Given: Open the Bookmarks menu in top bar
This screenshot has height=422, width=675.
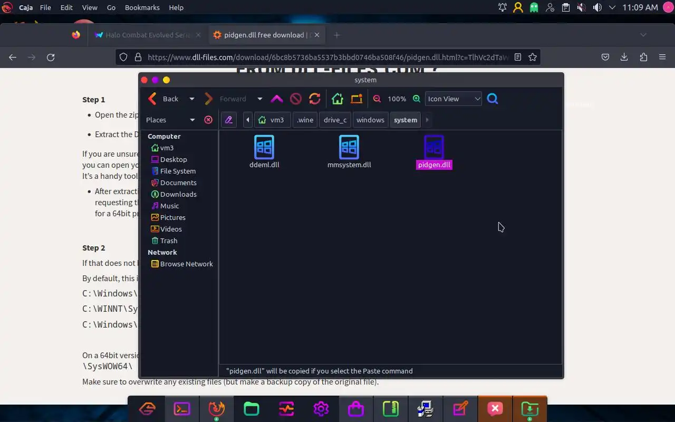Looking at the screenshot, I should (x=142, y=7).
